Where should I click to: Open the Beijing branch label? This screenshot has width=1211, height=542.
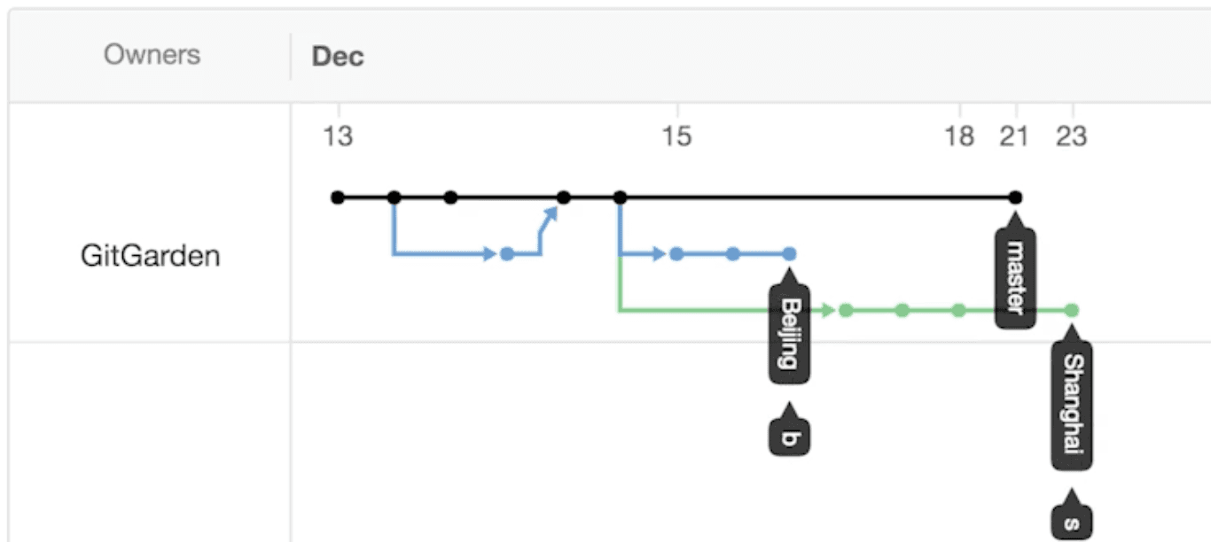click(789, 333)
